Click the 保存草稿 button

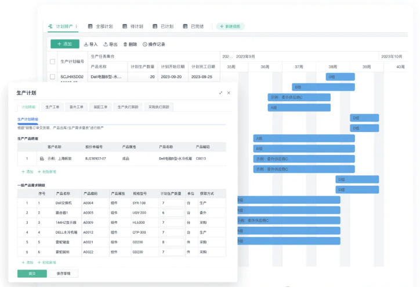click(63, 274)
